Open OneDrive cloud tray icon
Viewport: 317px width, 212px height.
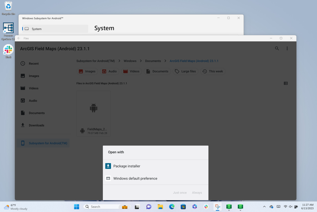(x=271, y=207)
